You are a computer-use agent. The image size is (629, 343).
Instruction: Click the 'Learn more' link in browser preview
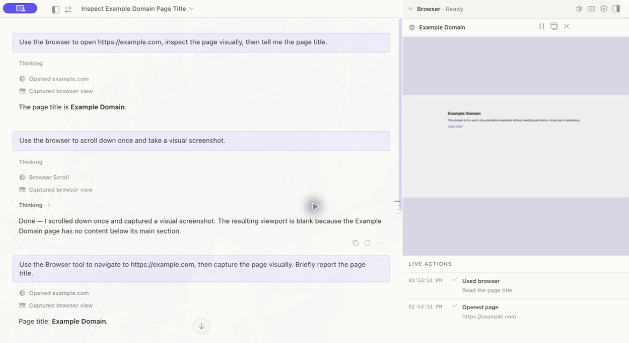[x=455, y=126]
